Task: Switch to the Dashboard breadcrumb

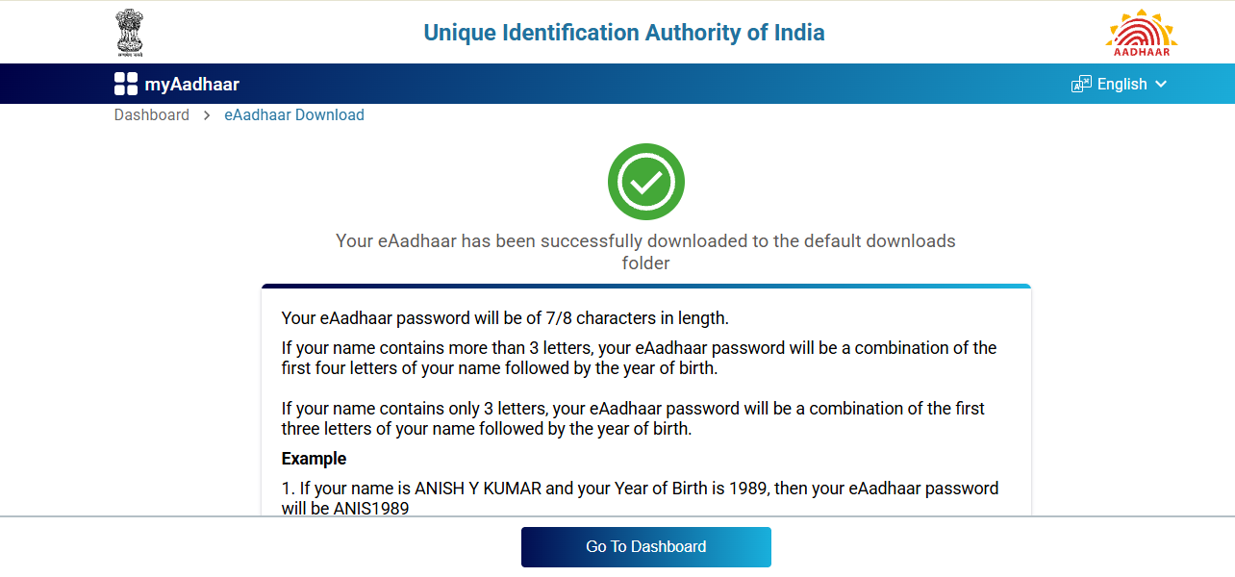Action: pos(151,114)
